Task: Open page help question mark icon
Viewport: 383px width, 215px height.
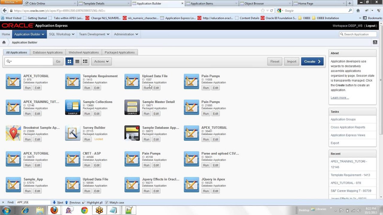Action: [x=375, y=42]
